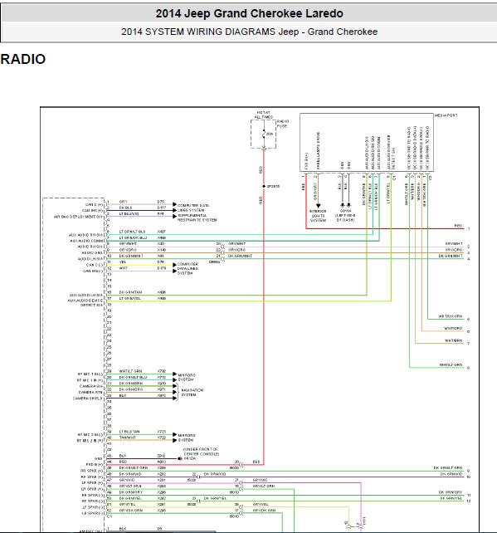Select the AUDIO GND pin label
Image resolution: width=497 pixels, height=533 pixels.
[x=92, y=253]
